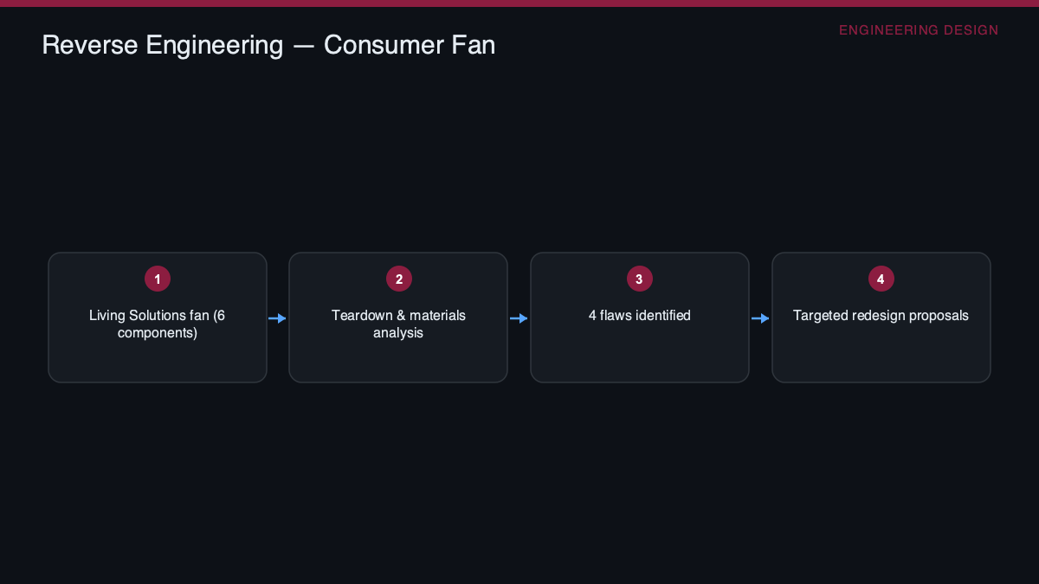The image size is (1039, 584).
Task: Select the "Targeted redesign proposals" text
Action: click(881, 316)
